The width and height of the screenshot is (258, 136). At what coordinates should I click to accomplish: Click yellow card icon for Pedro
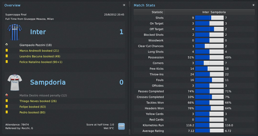(x=7, y=112)
